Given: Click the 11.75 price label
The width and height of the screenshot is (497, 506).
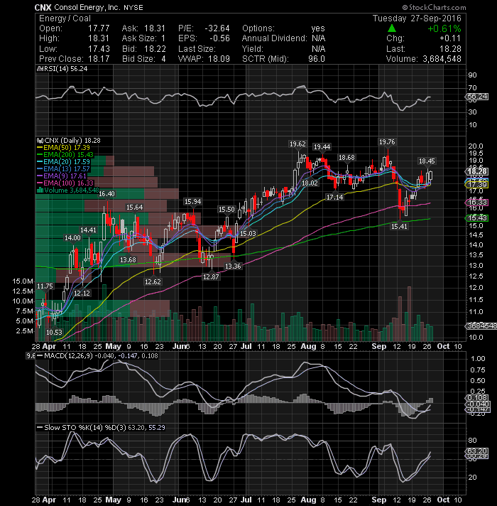Looking at the screenshot, I should coord(45,286).
